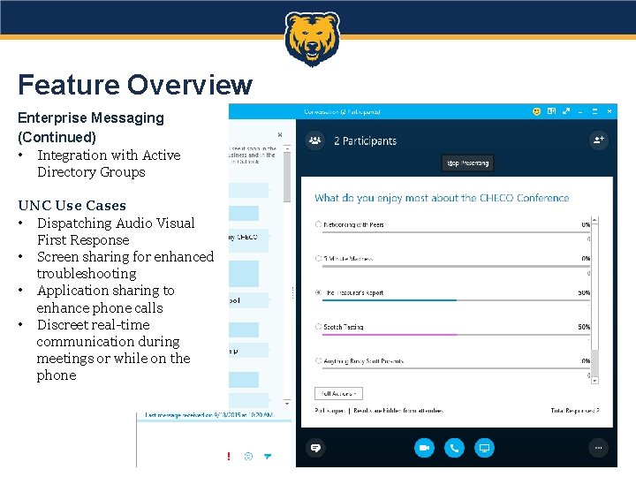Click Dispatching Audio Visual First Response bullet
Viewport: 636px width, 477px height.
click(x=116, y=231)
